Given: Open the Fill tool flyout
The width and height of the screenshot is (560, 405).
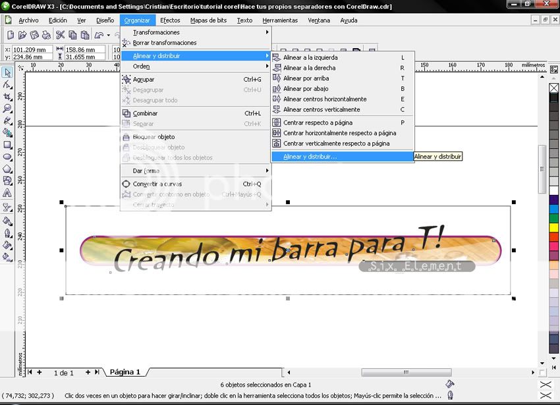Looking at the screenshot, I should (x=7, y=246).
